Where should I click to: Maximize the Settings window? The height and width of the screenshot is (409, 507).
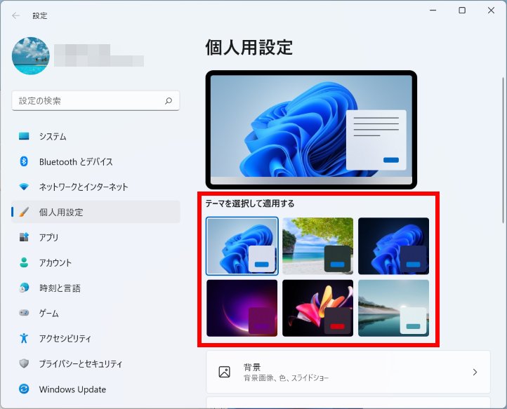pos(462,11)
